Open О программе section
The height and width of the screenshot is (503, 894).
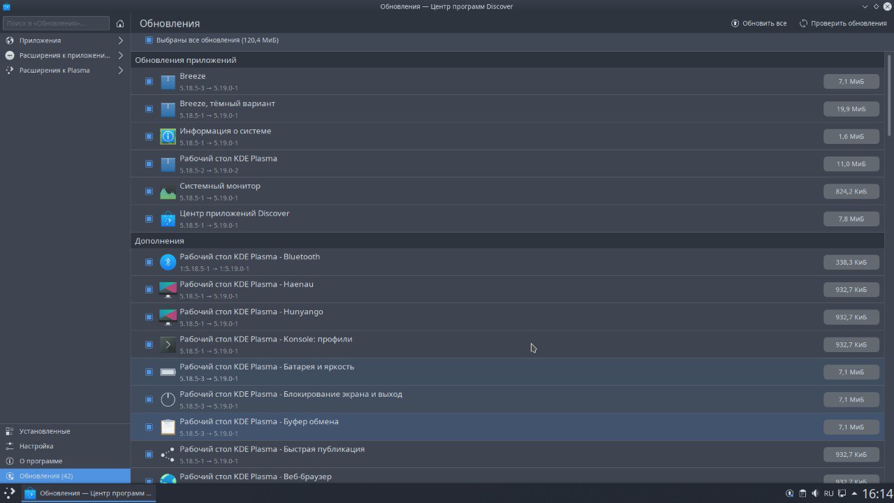click(65, 461)
